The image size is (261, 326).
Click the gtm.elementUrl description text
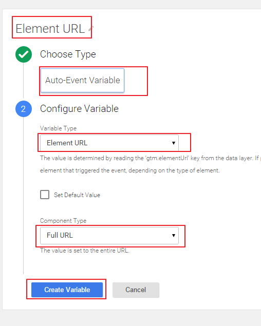(x=150, y=158)
